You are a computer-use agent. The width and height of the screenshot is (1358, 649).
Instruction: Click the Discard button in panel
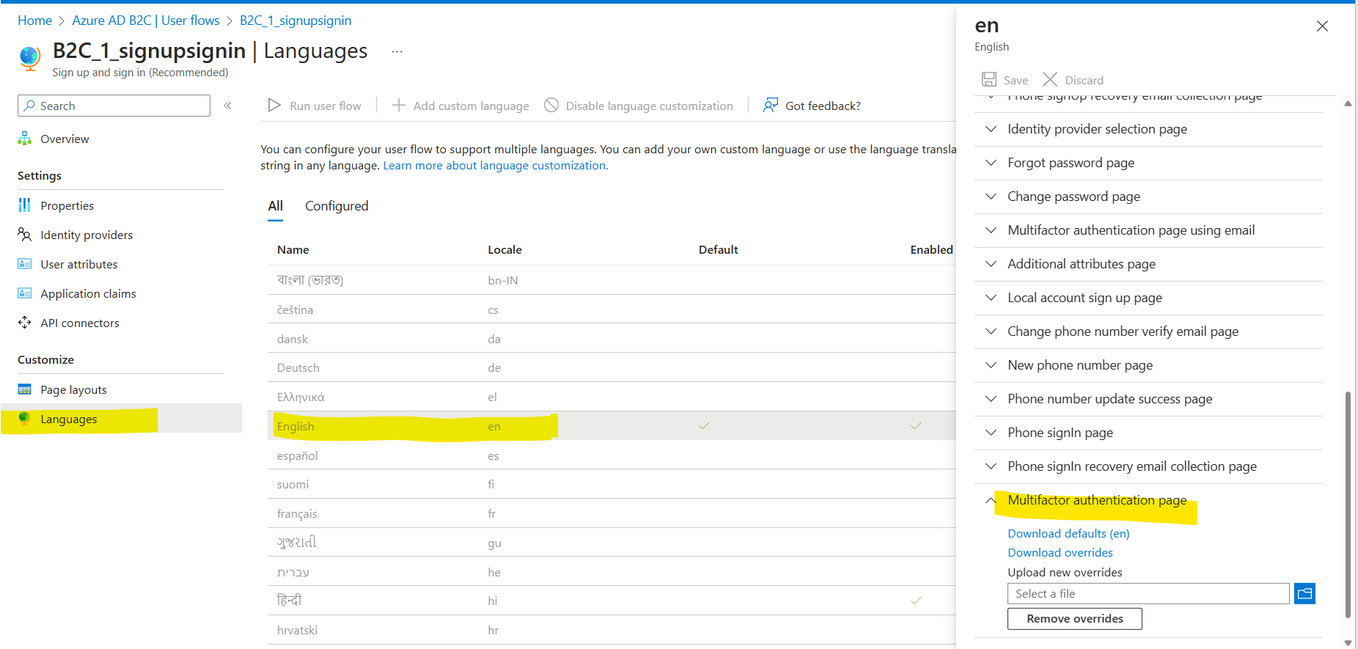(1073, 80)
